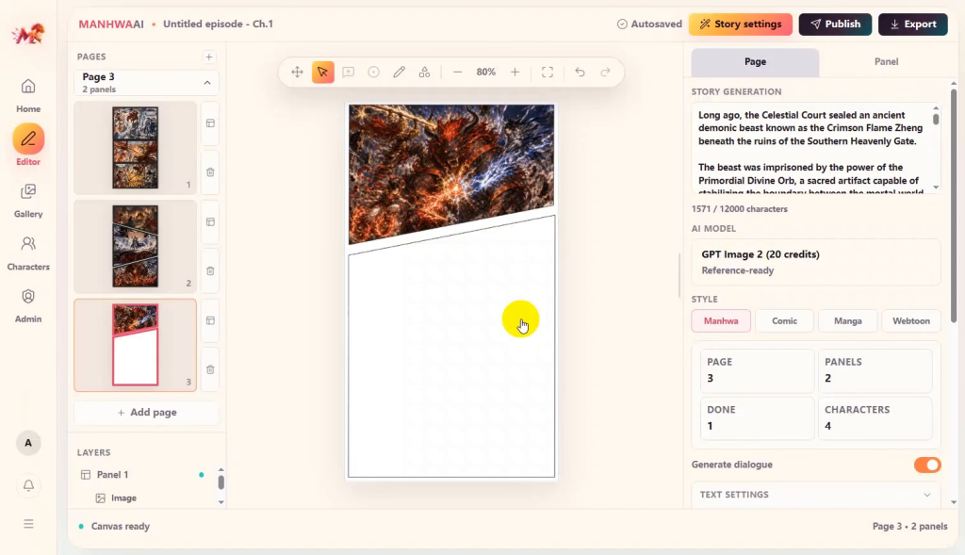The image size is (965, 555).
Task: Click the Publish button
Action: 835,24
